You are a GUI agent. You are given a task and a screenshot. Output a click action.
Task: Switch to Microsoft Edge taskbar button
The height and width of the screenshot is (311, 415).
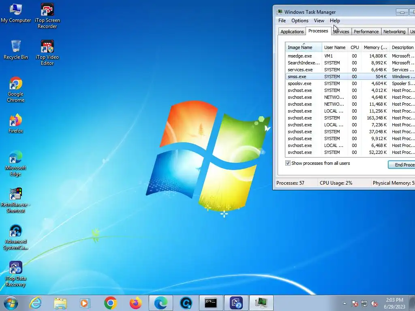click(160, 303)
